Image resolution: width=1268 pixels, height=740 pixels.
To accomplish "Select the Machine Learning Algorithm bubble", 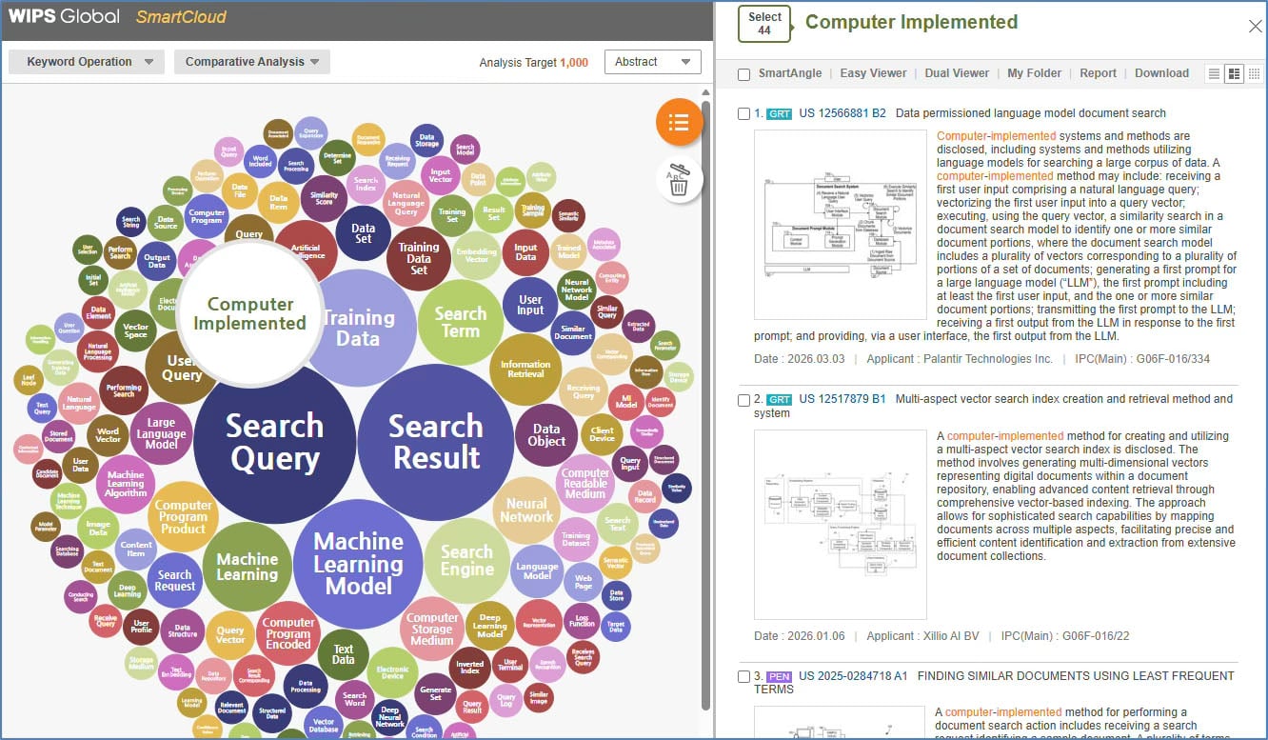I will pyautogui.click(x=126, y=484).
